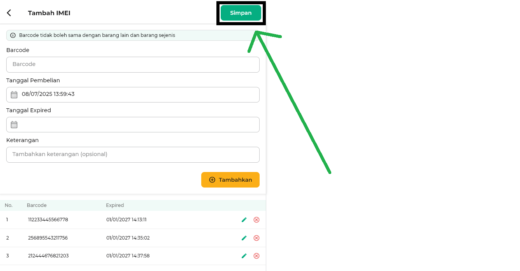Open calendar icon for Tanggal Pembelian

(14, 95)
